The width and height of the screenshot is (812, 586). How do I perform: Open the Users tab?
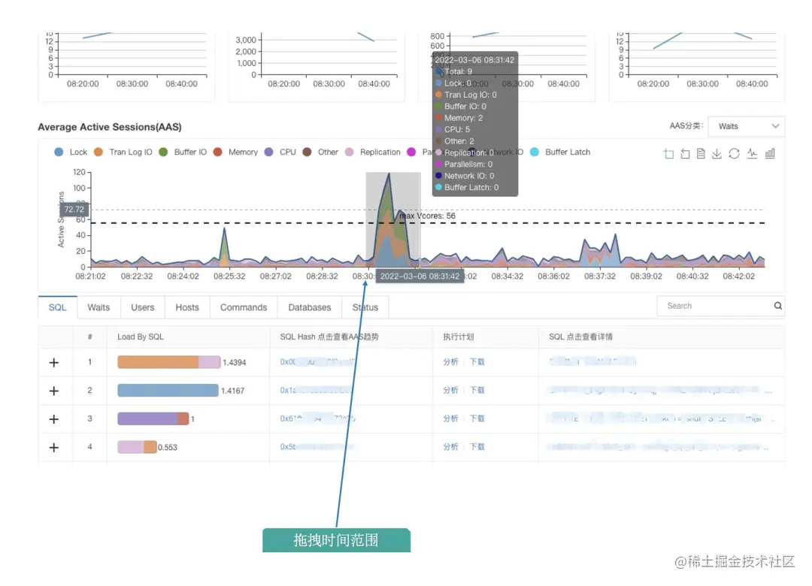point(142,307)
